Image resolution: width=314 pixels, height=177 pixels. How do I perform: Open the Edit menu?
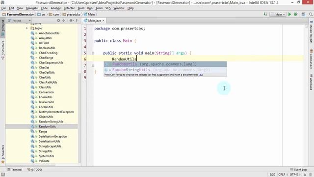[x=11, y=8]
